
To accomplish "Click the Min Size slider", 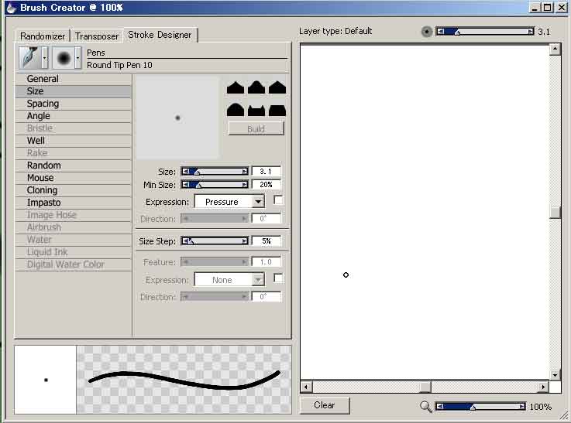I will (215, 185).
